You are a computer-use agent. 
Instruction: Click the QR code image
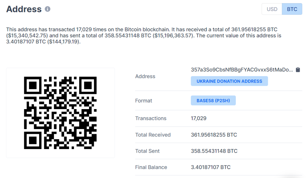pyautogui.click(x=60, y=113)
